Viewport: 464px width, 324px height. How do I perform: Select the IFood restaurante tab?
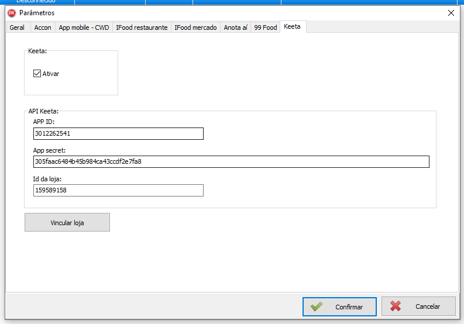coord(142,27)
